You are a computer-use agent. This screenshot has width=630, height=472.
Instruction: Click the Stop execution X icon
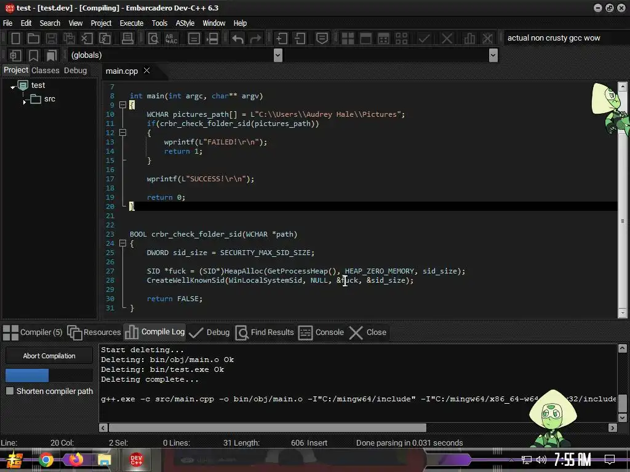(x=447, y=39)
